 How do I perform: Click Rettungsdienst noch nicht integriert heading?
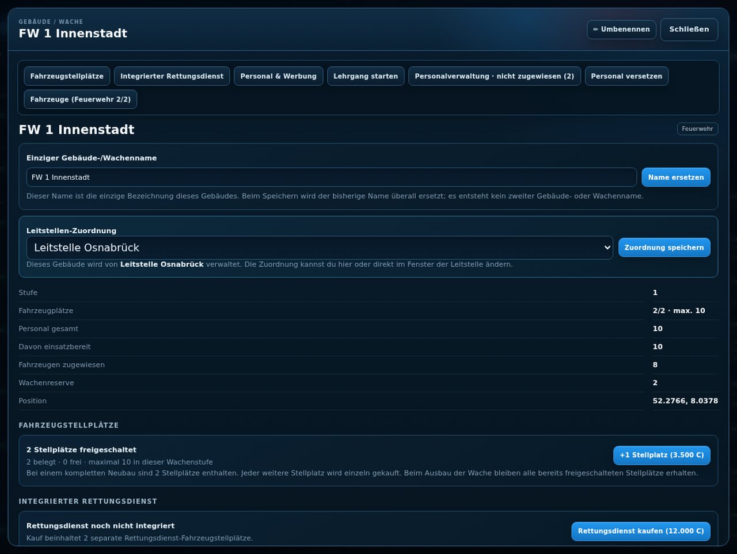tap(100, 526)
